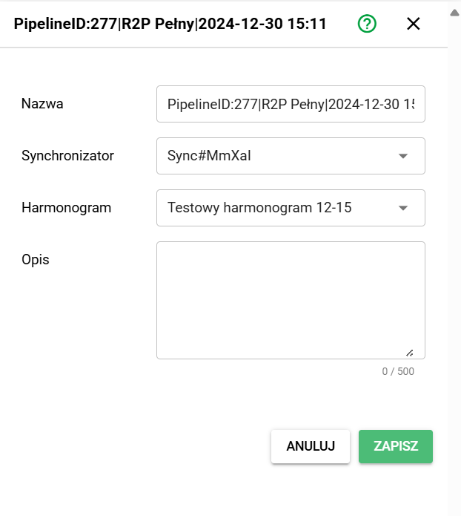Click the PipelineID:277 dialog title text
This screenshot has height=516, width=461.
point(170,24)
